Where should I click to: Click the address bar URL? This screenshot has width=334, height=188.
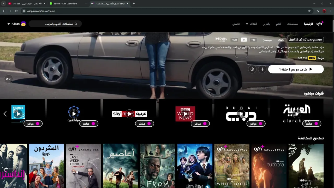click(41, 11)
